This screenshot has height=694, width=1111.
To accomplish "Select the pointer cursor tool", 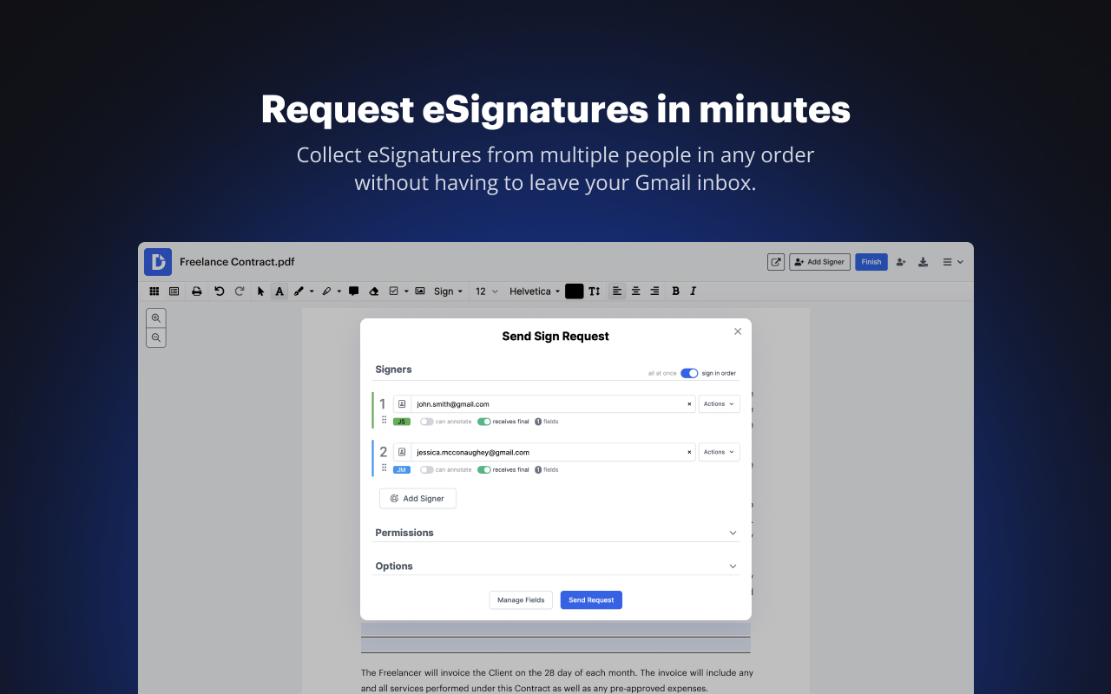I will point(260,291).
